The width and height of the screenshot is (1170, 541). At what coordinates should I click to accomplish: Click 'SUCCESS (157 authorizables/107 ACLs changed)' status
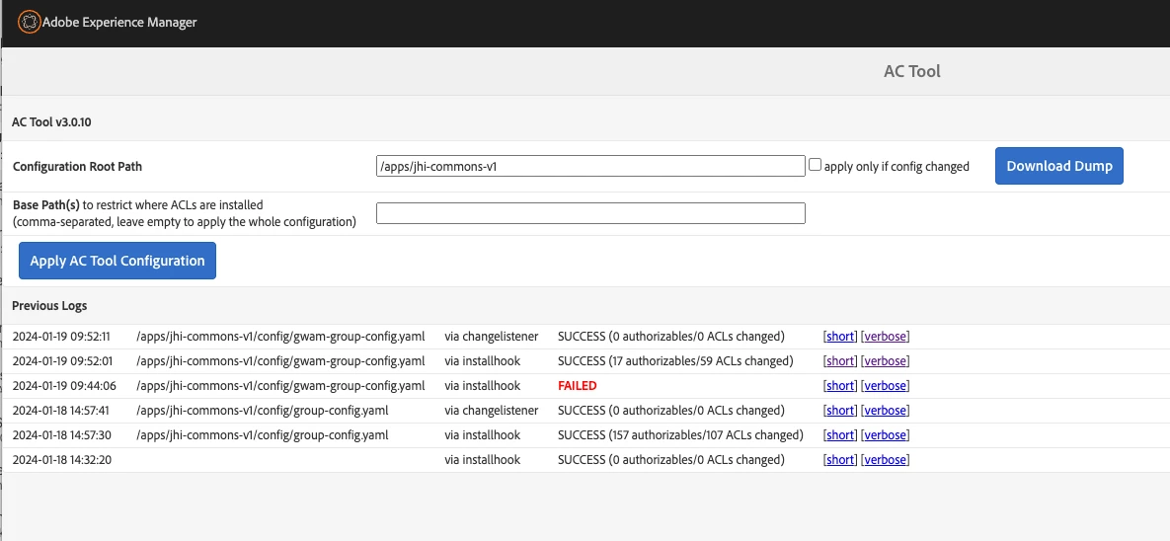[x=680, y=435]
